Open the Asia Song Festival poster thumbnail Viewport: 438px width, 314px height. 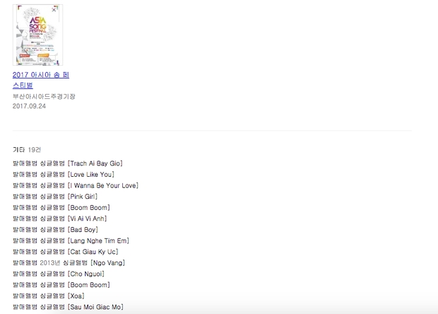37,35
